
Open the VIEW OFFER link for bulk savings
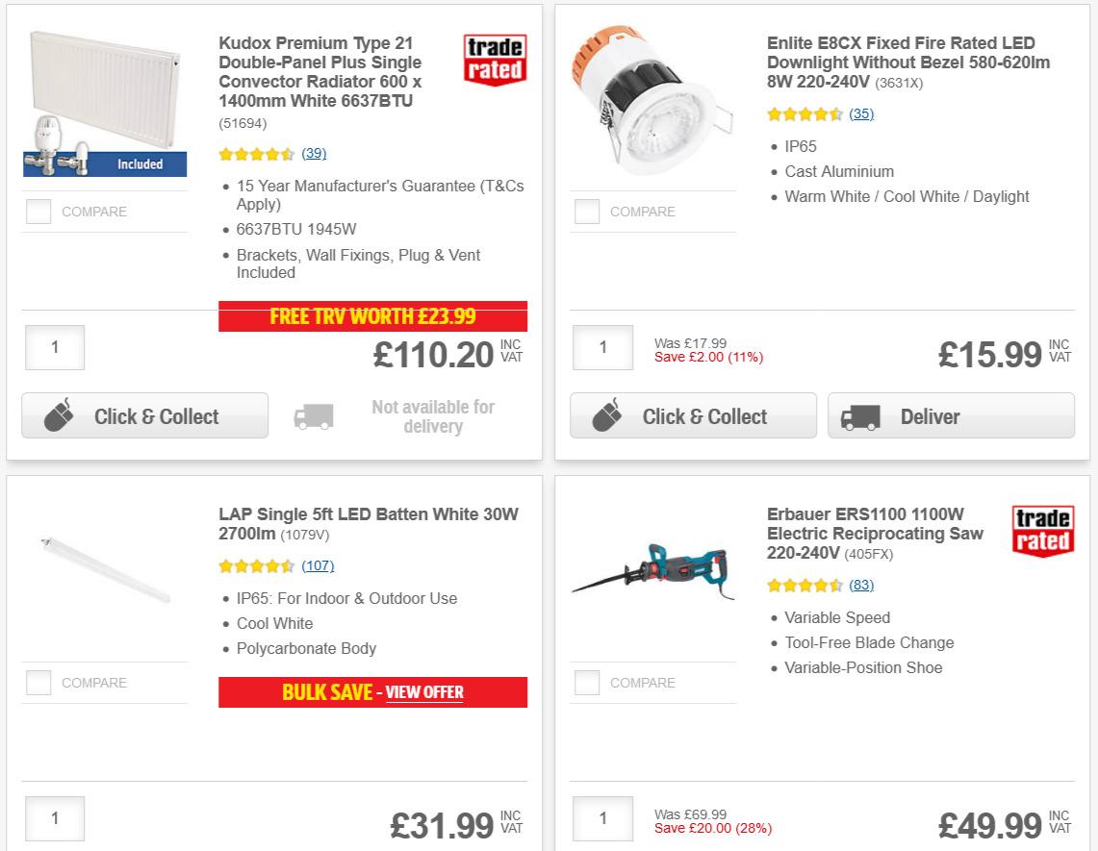[x=424, y=692]
